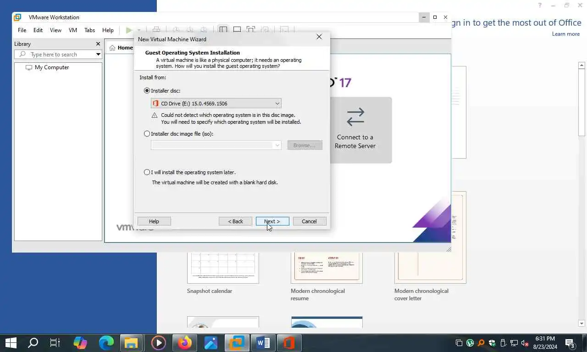587x352 pixels.
Task: Open the Tabs menu
Action: pyautogui.click(x=89, y=30)
